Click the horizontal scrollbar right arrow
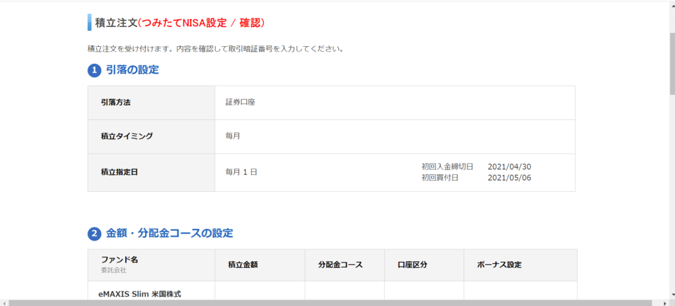Image resolution: width=675 pixels, height=306 pixels. pos(664,303)
